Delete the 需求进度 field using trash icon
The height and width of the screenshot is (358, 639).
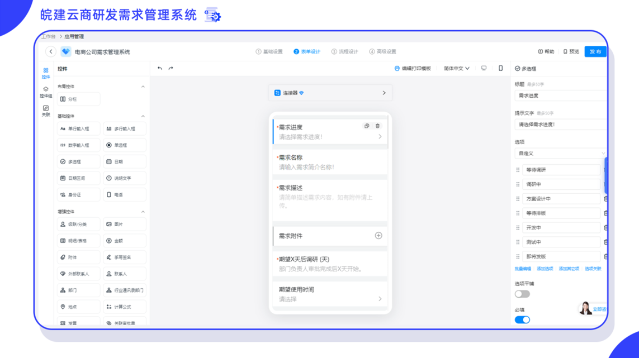(378, 126)
